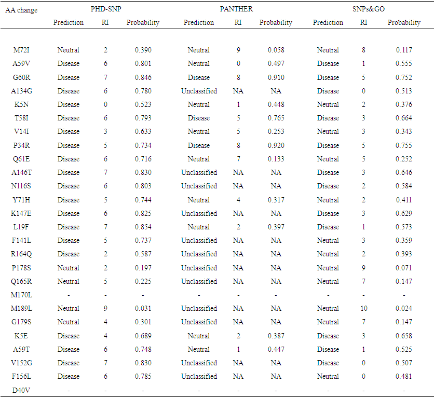Screen dimensions: 434x398
Task: Select SNPs&GO probability value 0.755
Action: coord(404,145)
